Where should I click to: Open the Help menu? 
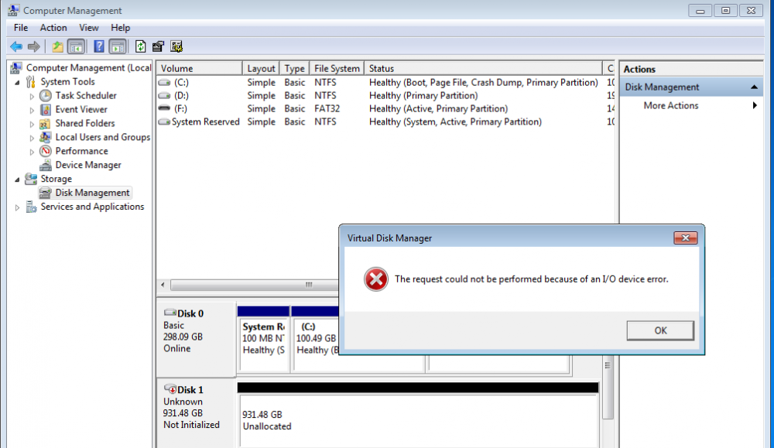pyautogui.click(x=120, y=28)
